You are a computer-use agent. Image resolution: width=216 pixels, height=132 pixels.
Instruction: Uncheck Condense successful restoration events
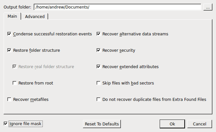click(9, 34)
